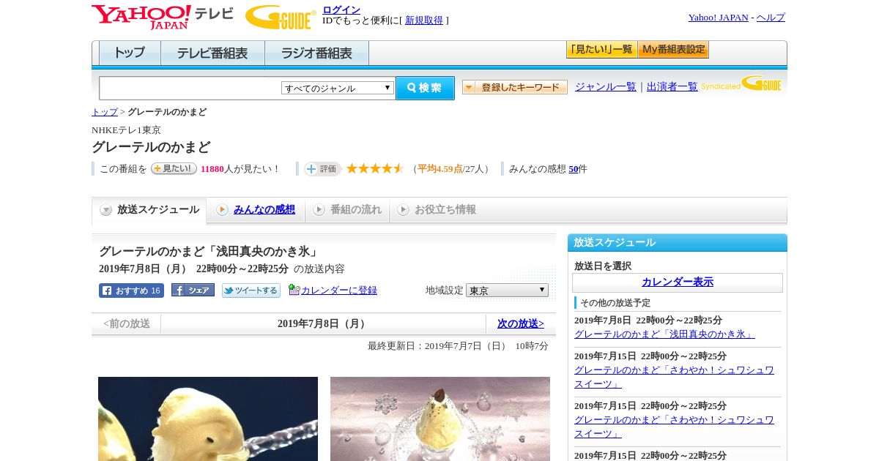The image size is (879, 461).
Task: View the right dessert thumbnail image
Action: (440, 419)
